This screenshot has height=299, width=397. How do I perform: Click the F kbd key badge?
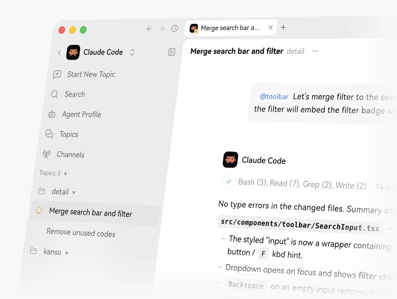263,254
